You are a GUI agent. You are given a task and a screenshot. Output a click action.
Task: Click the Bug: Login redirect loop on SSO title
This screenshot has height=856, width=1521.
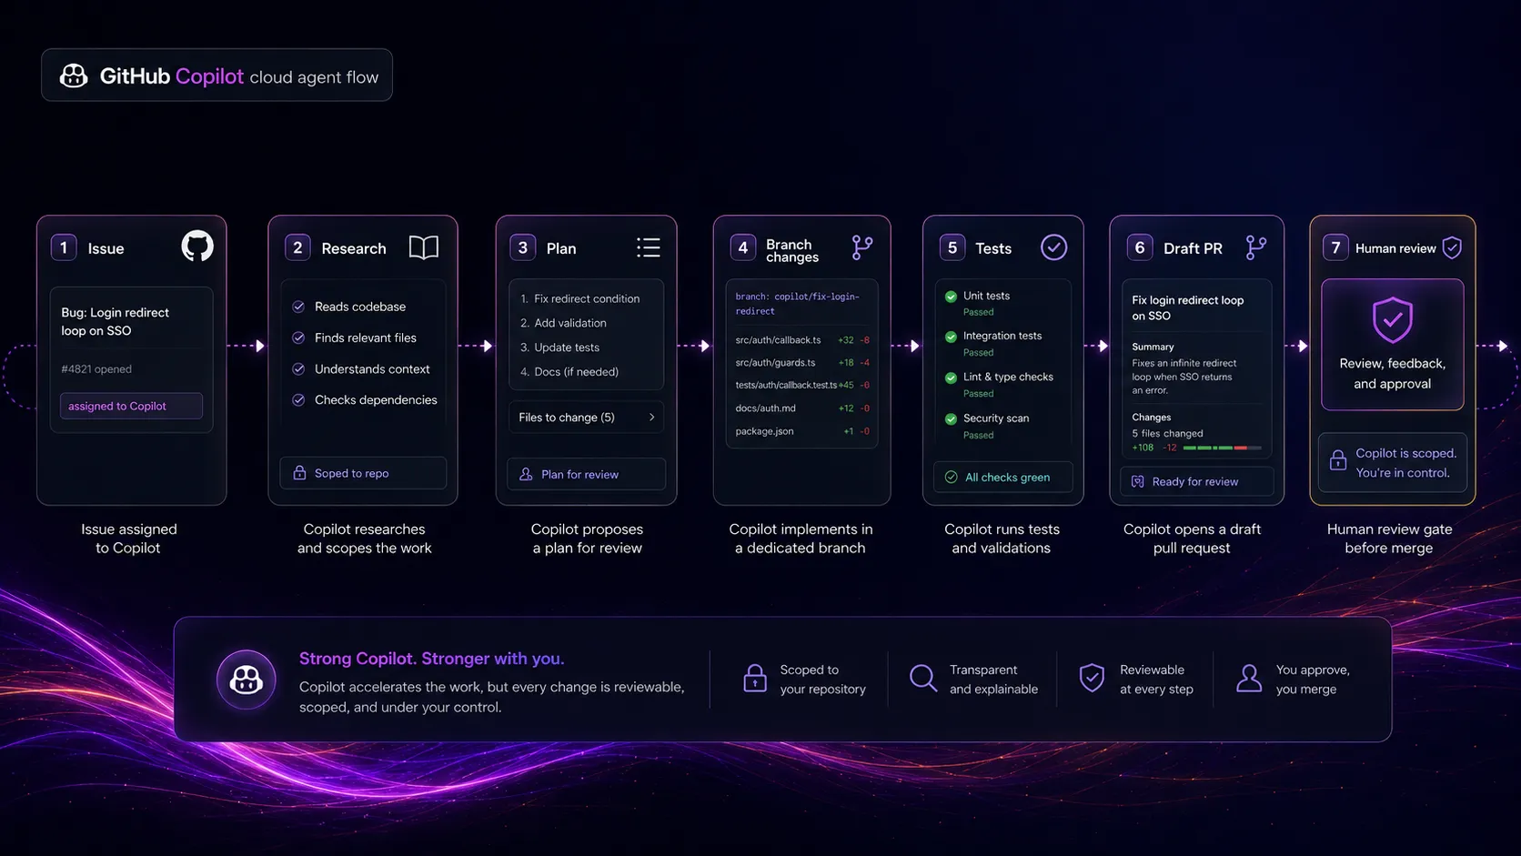click(115, 321)
